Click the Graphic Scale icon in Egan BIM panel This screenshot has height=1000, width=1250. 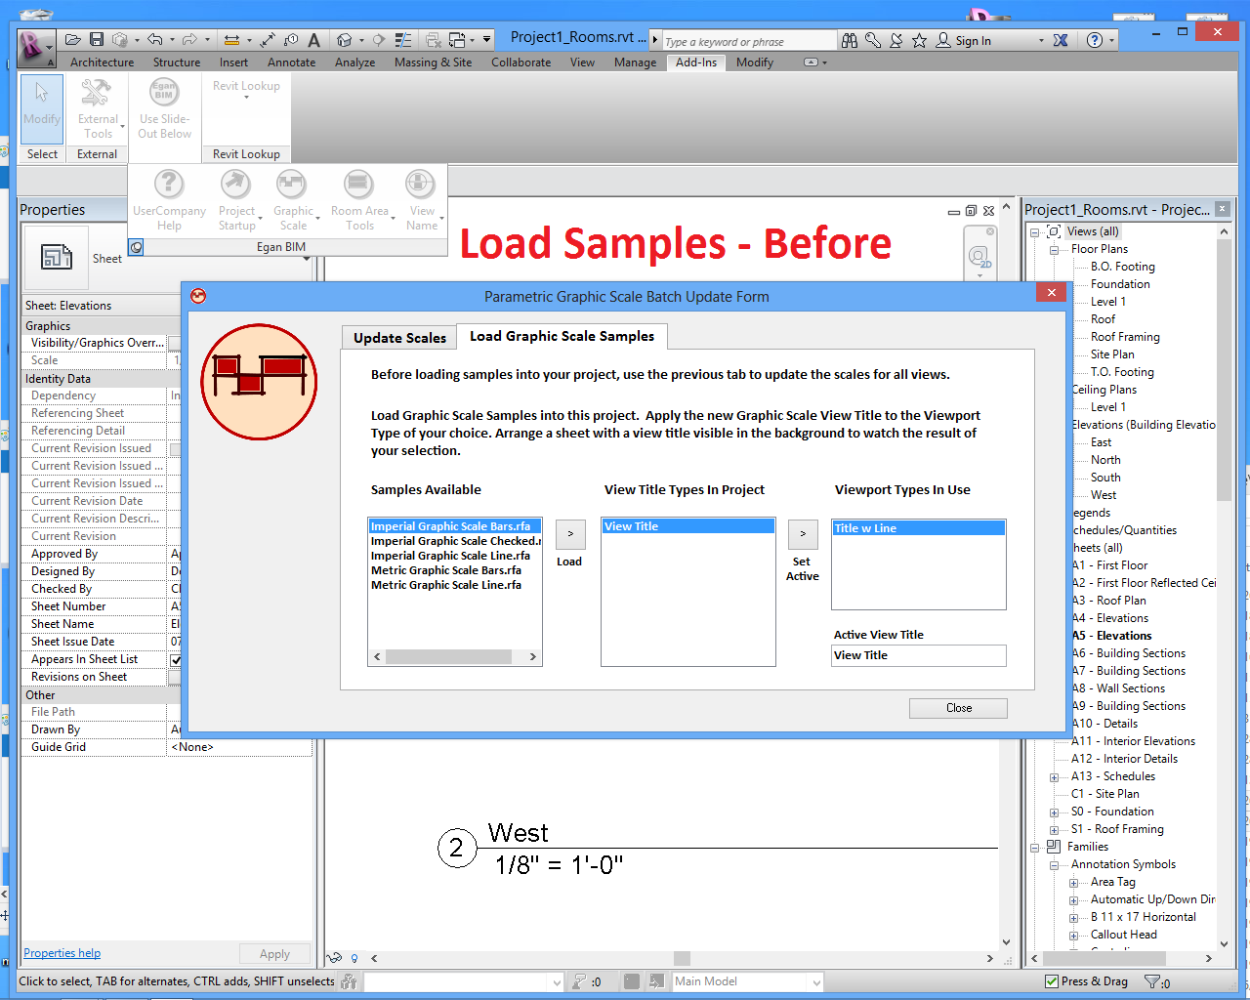click(291, 184)
